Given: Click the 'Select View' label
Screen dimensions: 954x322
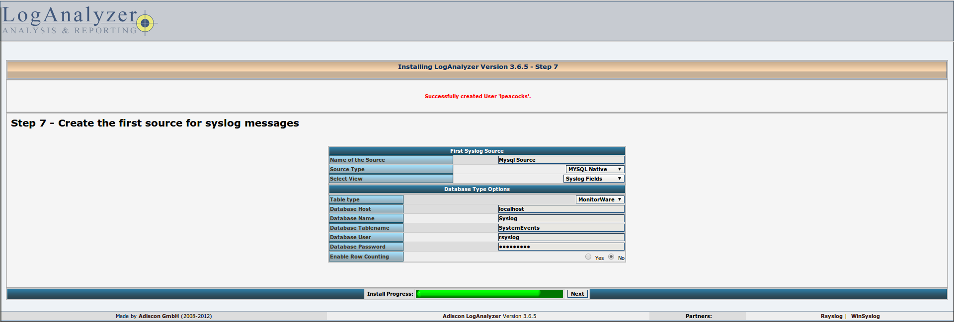Looking at the screenshot, I should point(391,179).
